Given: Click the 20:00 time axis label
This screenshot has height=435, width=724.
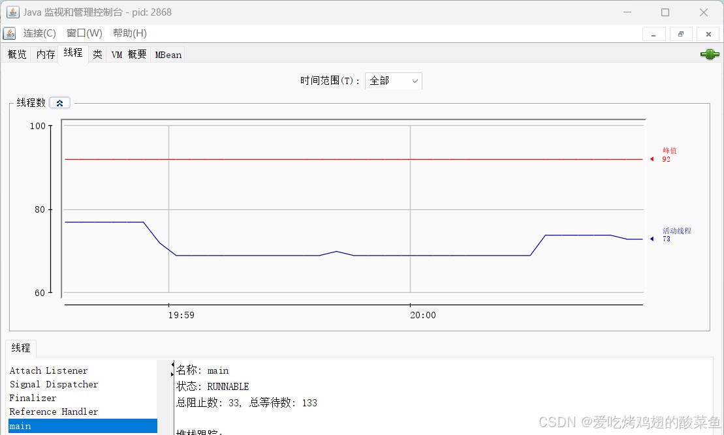Looking at the screenshot, I should tap(423, 316).
